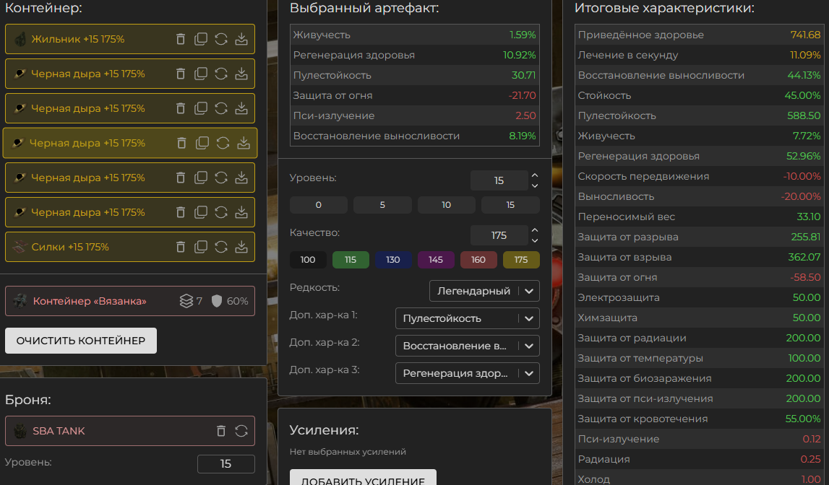
Task: Click the download icon on Жильник row
Action: 241,39
